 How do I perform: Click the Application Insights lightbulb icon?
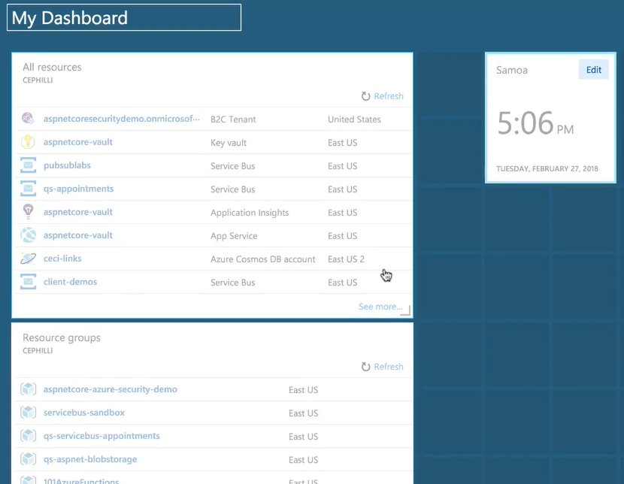tap(28, 212)
